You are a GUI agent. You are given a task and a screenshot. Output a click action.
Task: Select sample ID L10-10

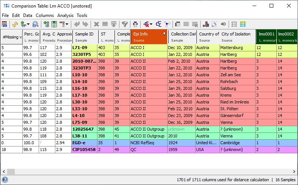click(x=85, y=75)
